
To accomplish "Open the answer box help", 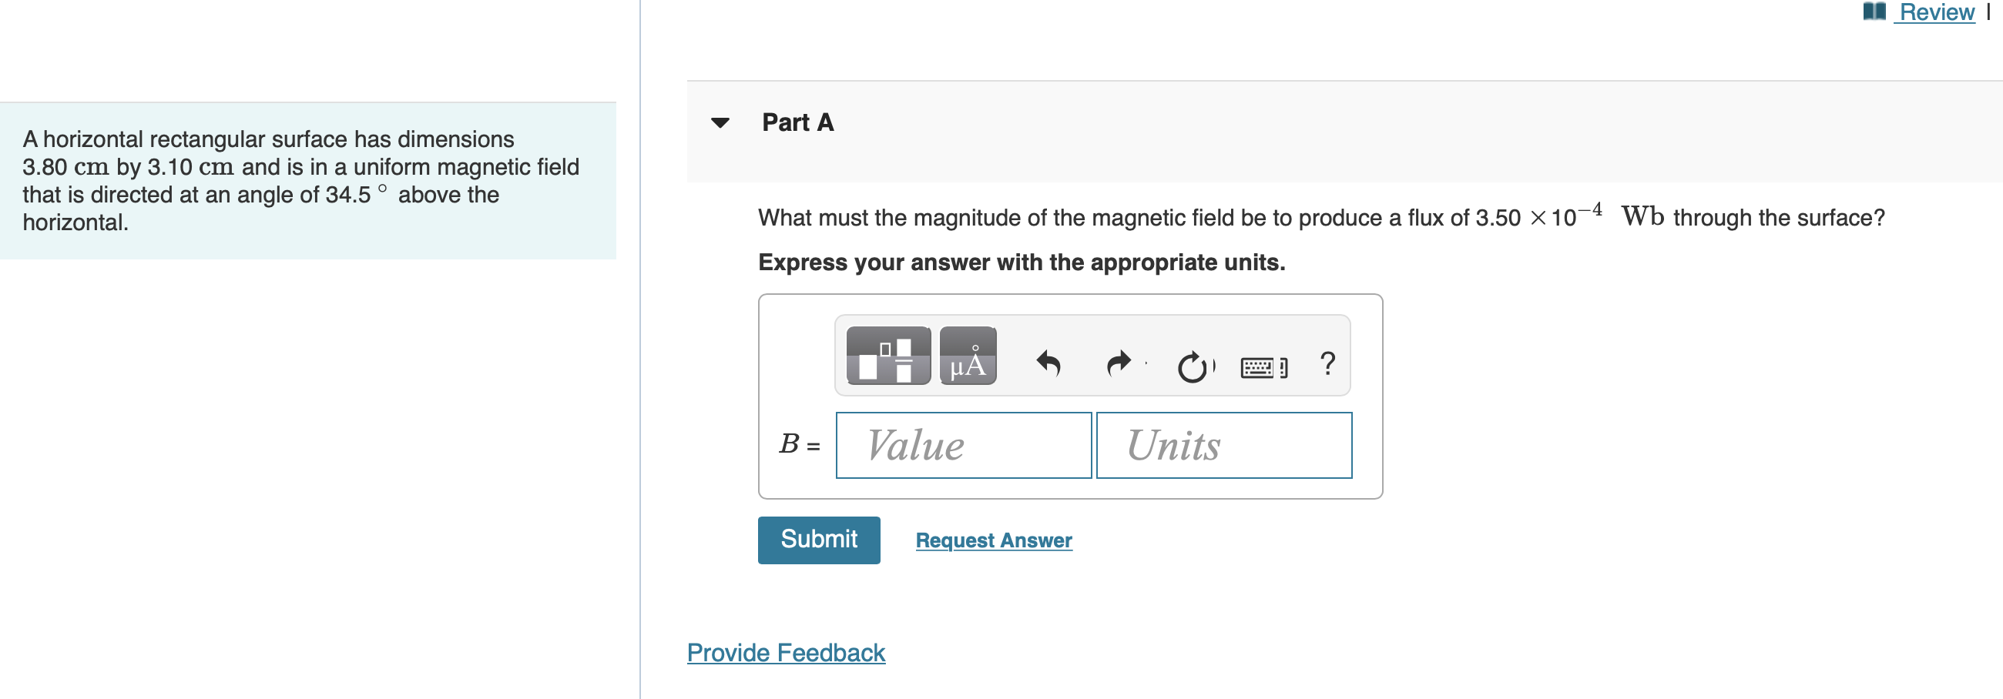I will 1327,359.
